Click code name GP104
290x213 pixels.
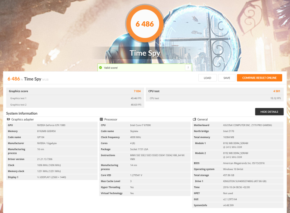(41, 137)
